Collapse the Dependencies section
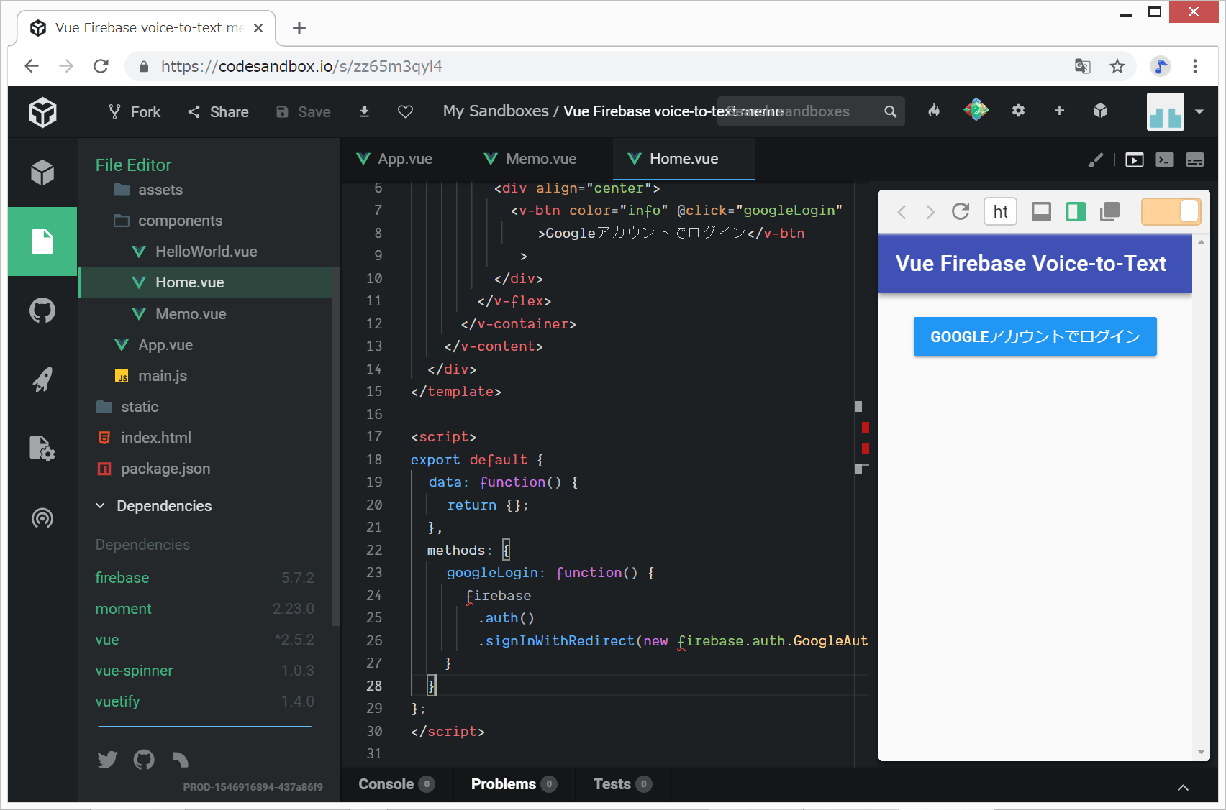Screen dimensions: 1226x810 [x=100, y=506]
